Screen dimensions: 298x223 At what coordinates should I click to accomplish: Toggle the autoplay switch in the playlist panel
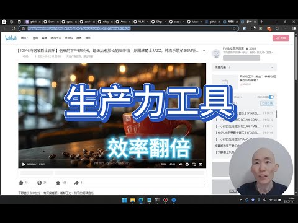point(271,97)
